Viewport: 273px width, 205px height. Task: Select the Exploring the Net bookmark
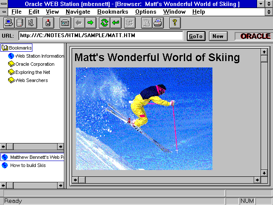coord(32,72)
